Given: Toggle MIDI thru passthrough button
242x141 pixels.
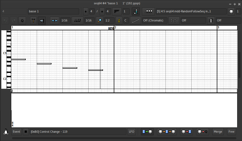Looking at the screenshot, I should (167, 132).
